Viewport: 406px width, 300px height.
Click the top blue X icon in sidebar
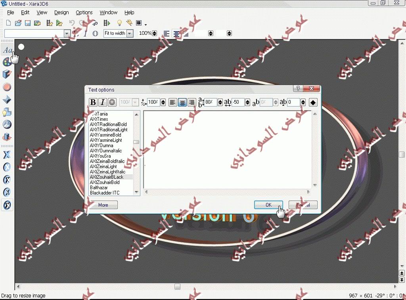point(7,154)
